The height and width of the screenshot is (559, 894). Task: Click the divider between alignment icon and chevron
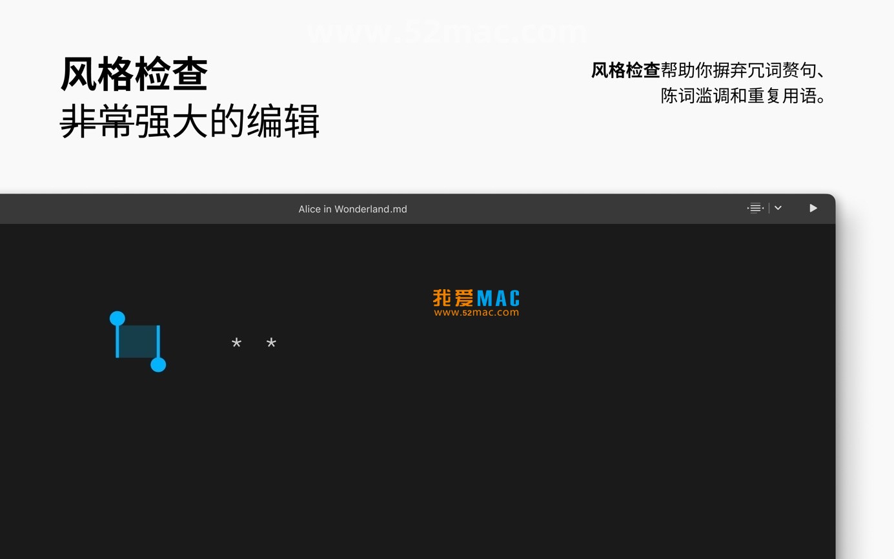(768, 208)
